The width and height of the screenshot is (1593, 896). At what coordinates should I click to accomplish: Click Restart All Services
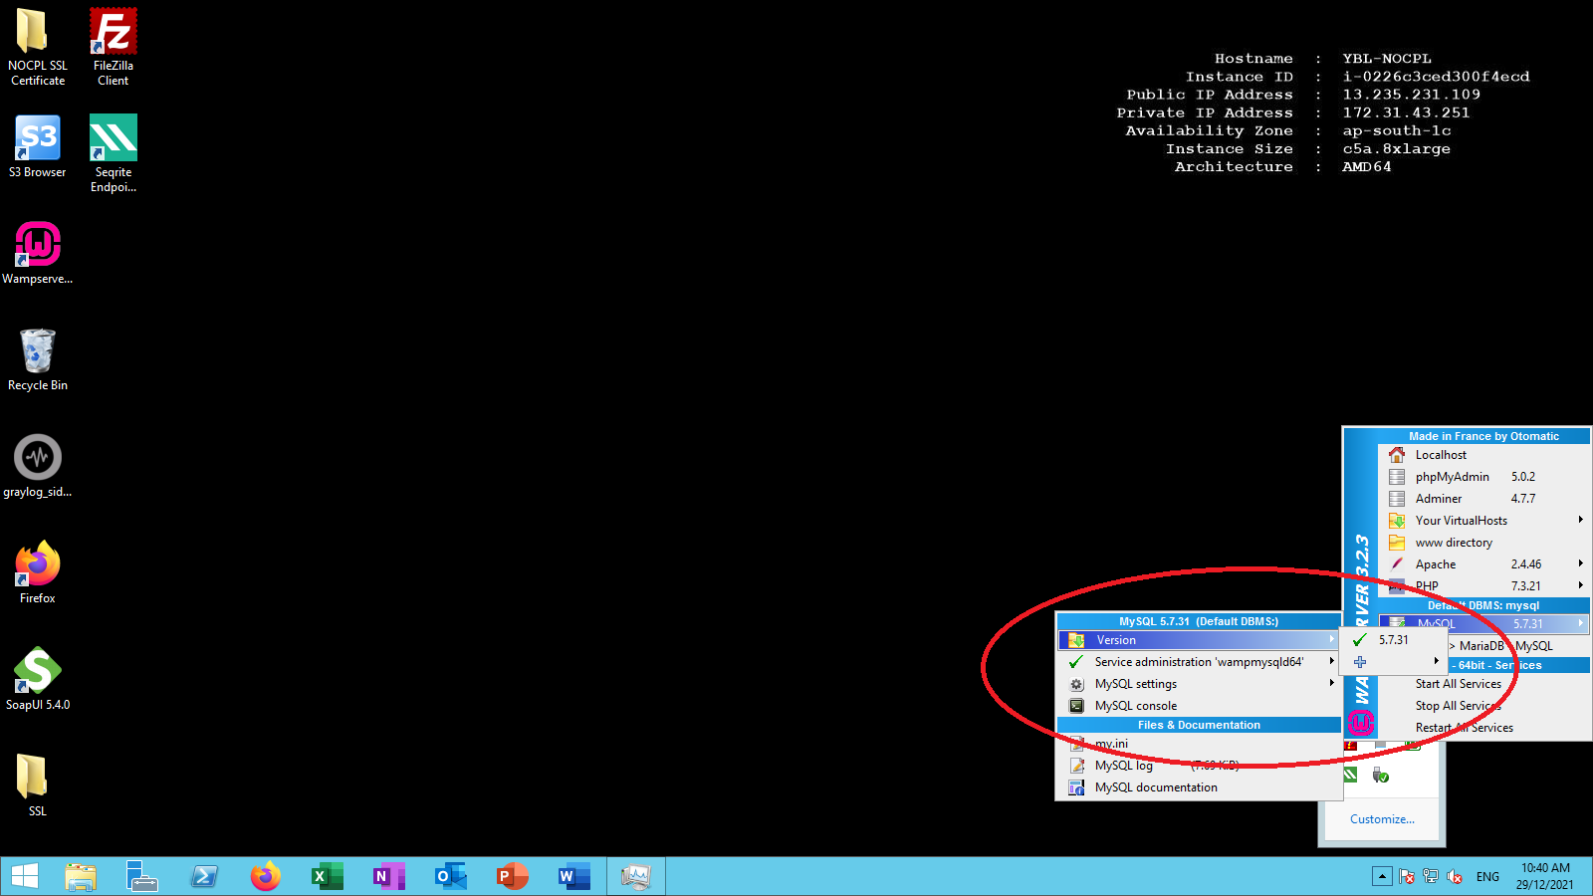click(1483, 728)
